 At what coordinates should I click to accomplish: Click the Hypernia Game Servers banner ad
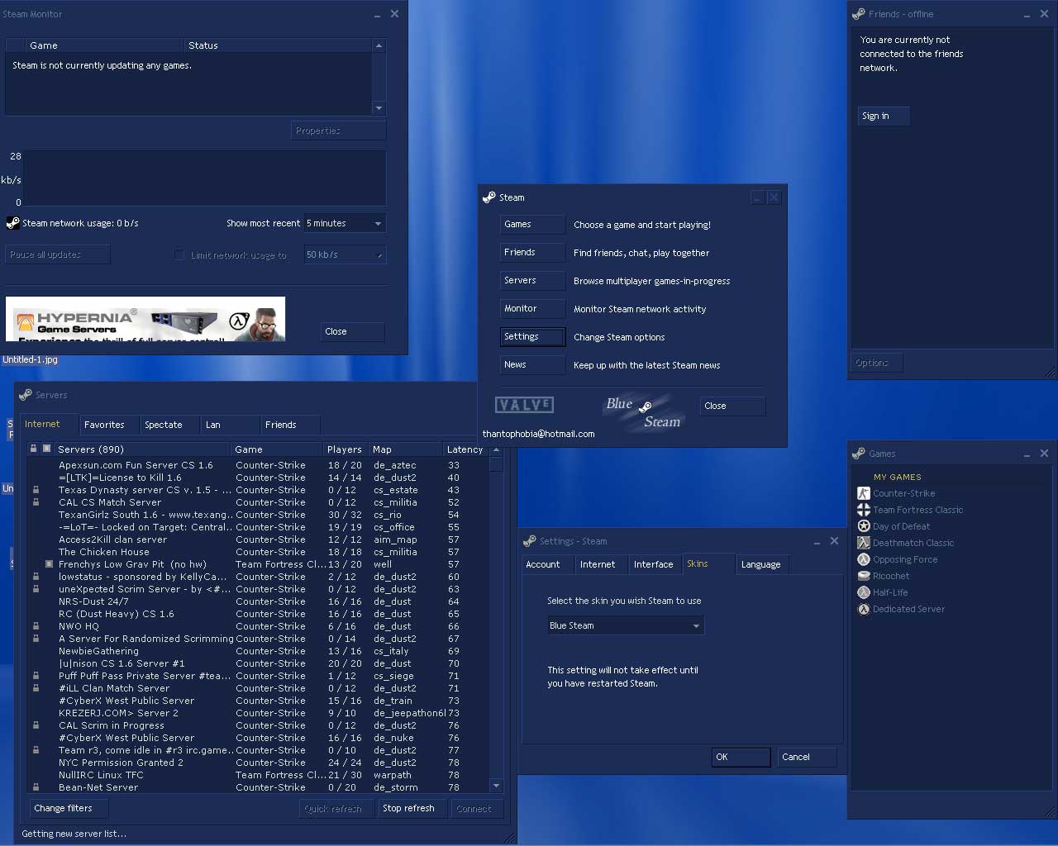click(145, 319)
